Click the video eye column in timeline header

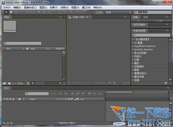4,99
